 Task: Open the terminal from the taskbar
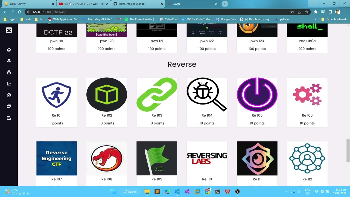tap(217, 192)
